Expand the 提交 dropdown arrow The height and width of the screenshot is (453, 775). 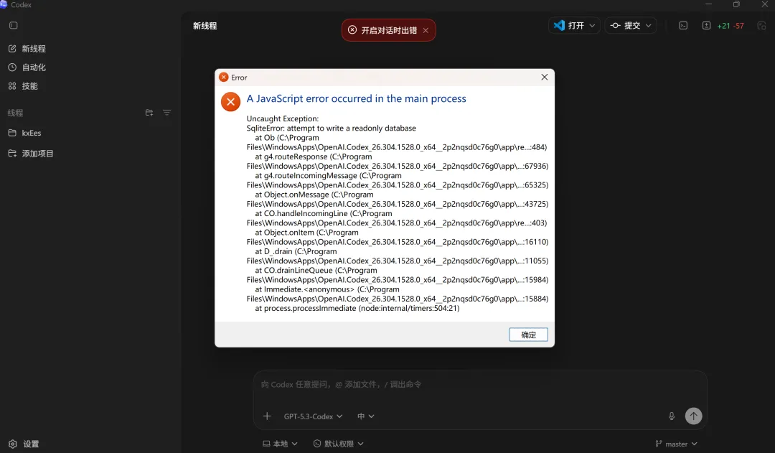click(x=649, y=25)
